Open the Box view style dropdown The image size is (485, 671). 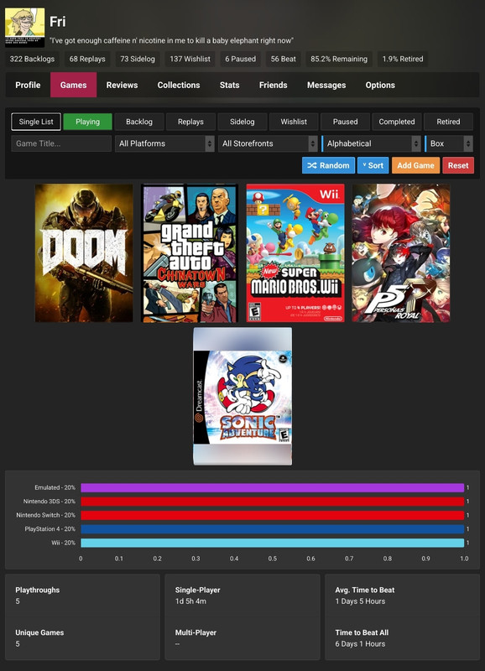click(x=449, y=143)
